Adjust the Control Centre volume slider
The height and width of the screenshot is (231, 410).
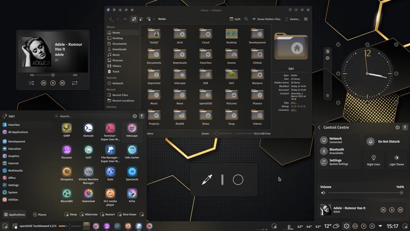(365, 193)
